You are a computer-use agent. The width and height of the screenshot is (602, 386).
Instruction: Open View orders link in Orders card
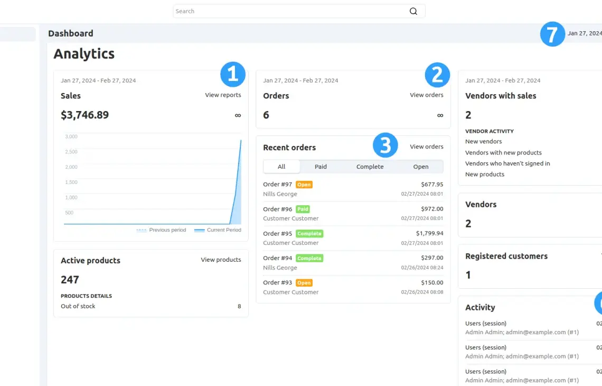(426, 95)
